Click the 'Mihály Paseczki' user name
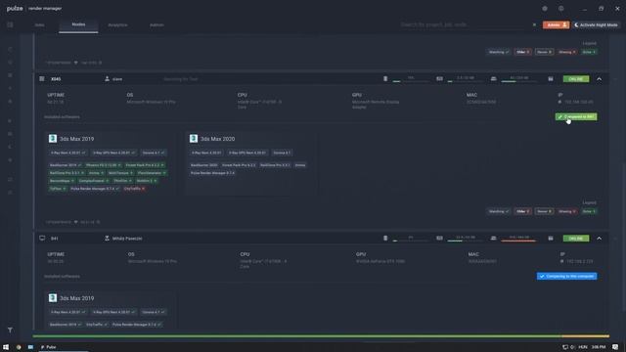 coord(127,239)
